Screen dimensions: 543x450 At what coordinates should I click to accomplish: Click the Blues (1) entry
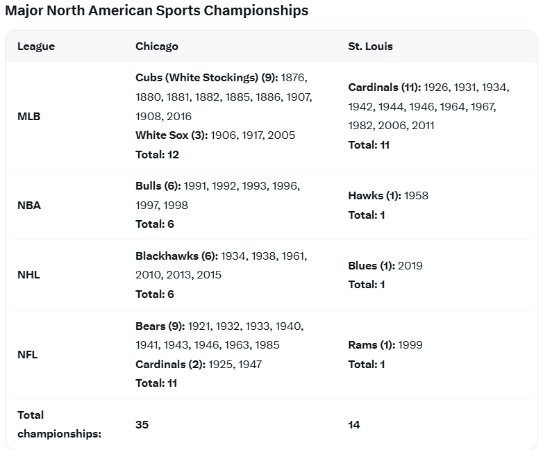pos(371,266)
